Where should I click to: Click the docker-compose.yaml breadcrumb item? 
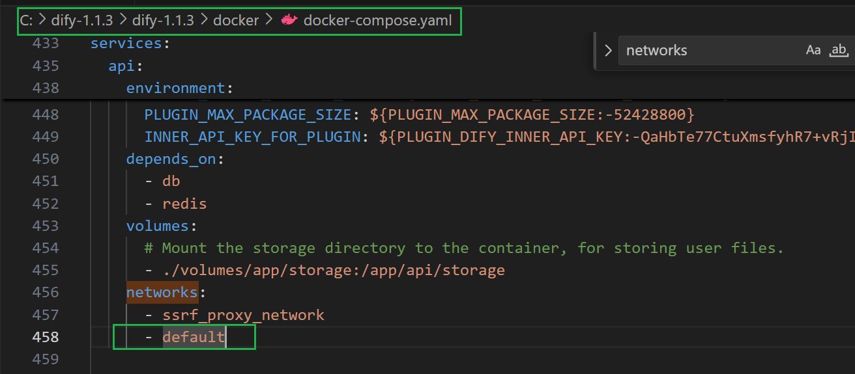tap(377, 20)
